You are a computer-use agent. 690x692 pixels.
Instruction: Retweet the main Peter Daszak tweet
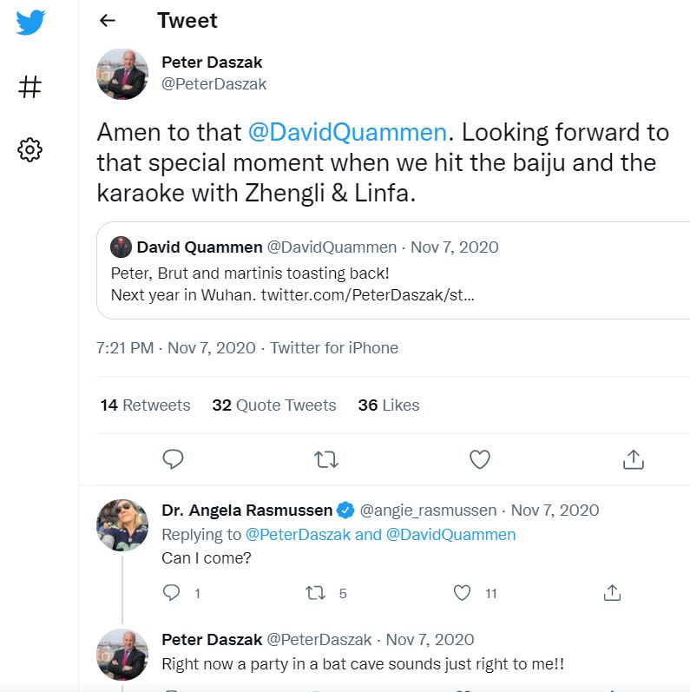pos(326,459)
